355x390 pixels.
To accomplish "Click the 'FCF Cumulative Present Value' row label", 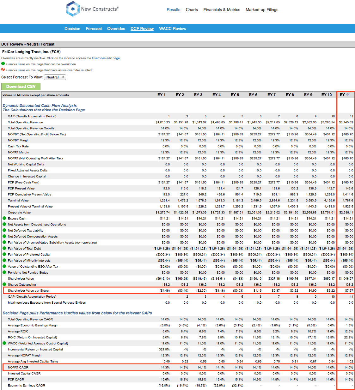I will click(x=29, y=195).
